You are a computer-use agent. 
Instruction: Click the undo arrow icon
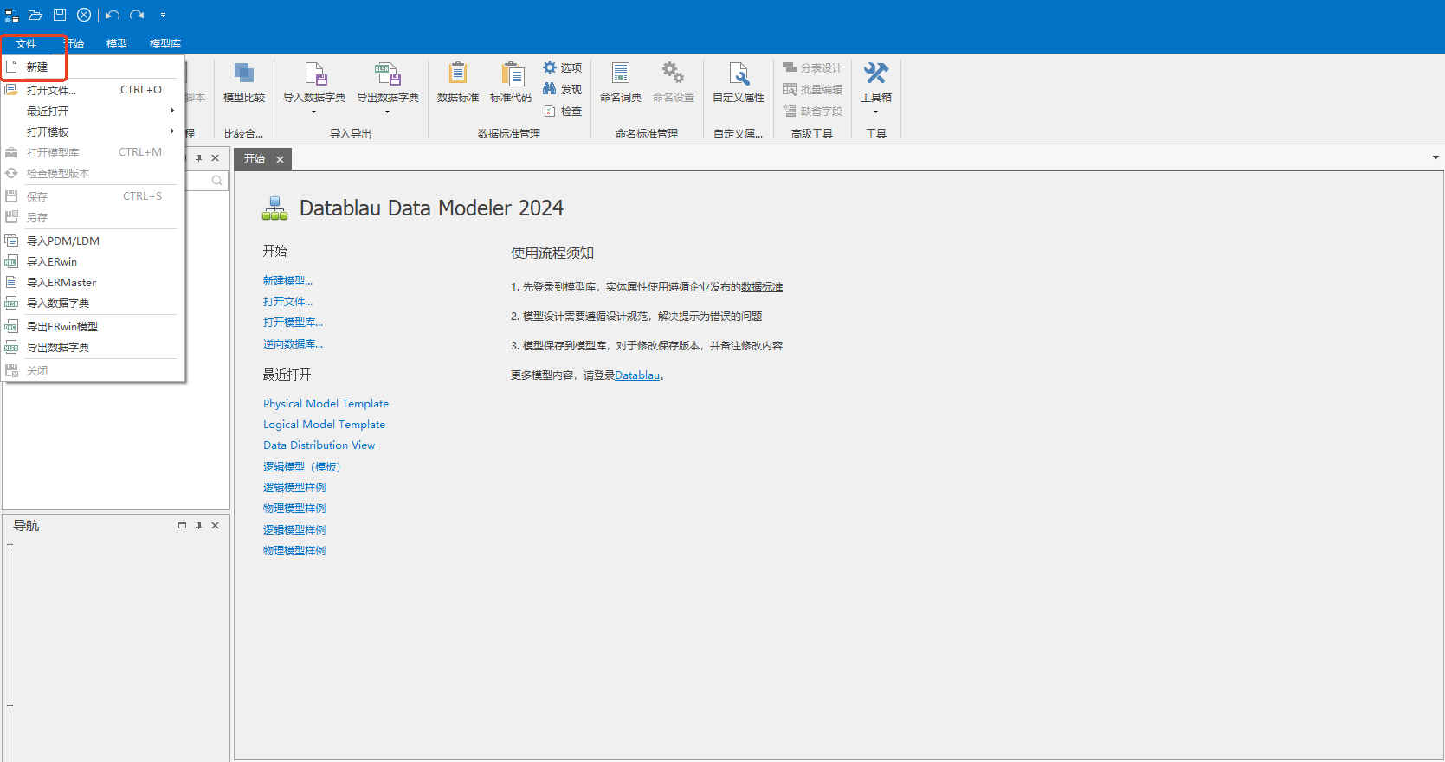(x=113, y=15)
